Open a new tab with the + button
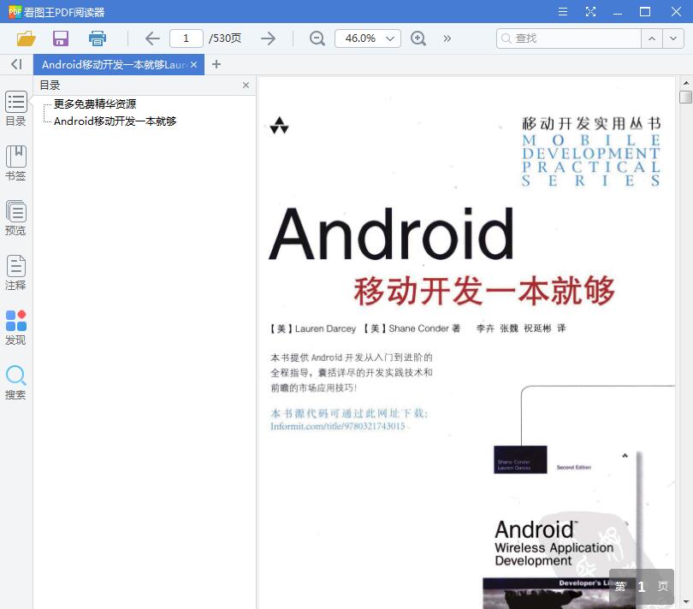Image resolution: width=693 pixels, height=609 pixels. (216, 64)
